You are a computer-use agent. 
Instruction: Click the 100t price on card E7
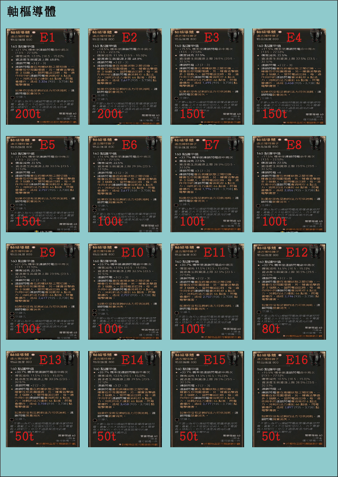tap(192, 222)
